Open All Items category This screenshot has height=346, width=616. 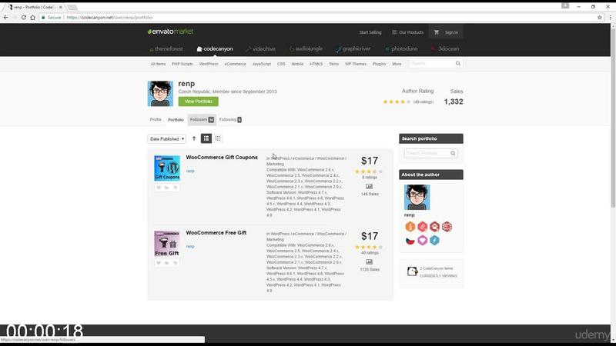tap(158, 64)
